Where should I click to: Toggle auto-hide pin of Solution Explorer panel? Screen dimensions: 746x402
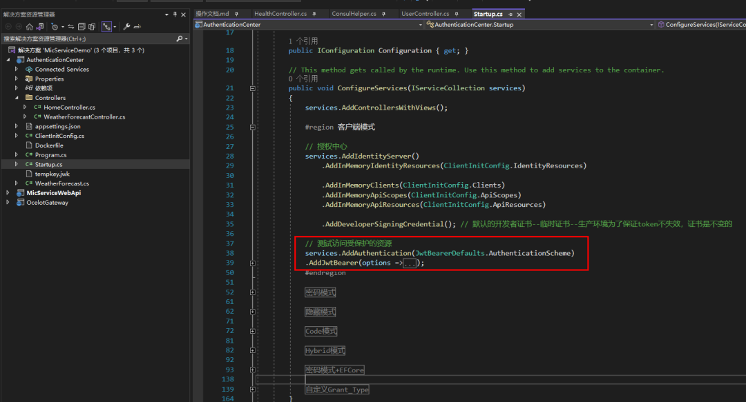tap(175, 14)
